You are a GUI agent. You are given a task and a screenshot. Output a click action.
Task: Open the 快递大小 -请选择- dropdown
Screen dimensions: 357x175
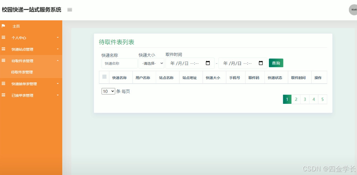(x=151, y=63)
